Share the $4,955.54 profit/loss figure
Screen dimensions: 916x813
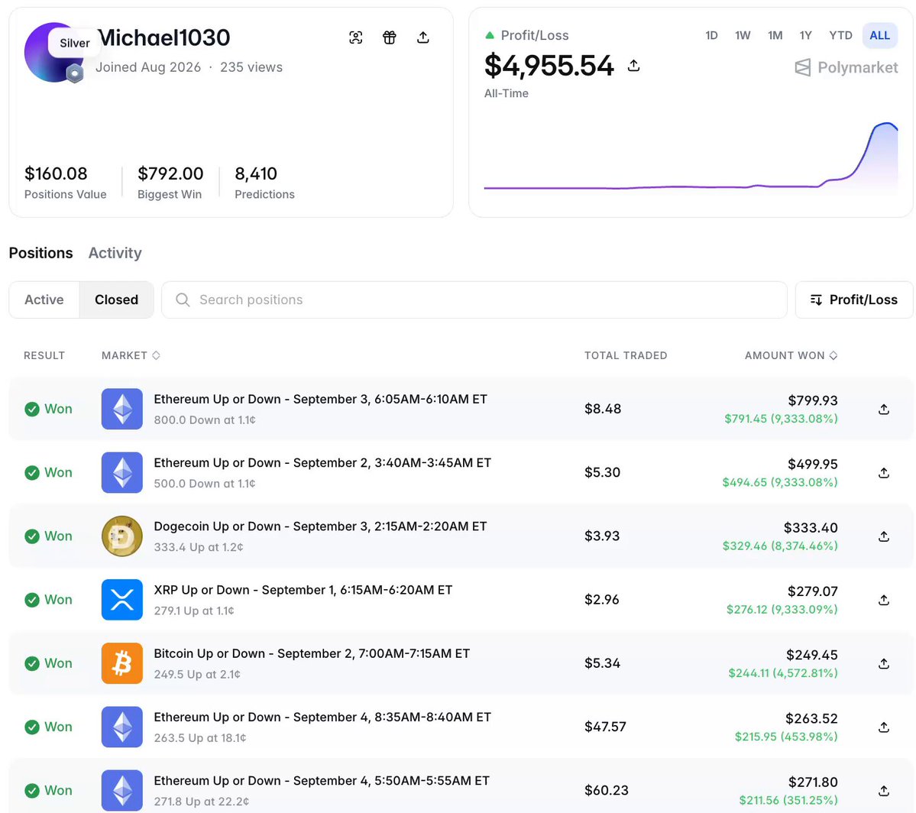coord(634,66)
